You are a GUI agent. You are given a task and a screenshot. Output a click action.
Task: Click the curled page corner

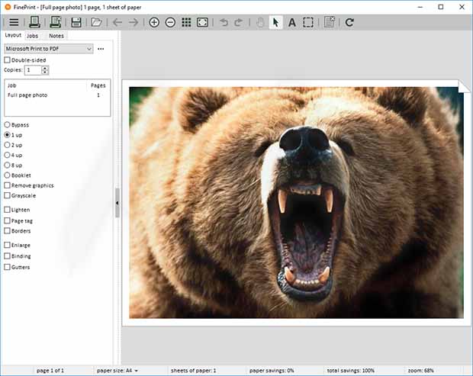[x=464, y=86]
